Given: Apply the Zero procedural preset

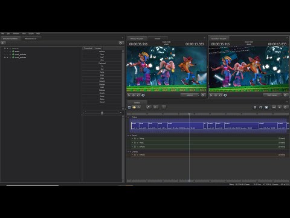Looking at the screenshot, I should [x=102, y=54].
